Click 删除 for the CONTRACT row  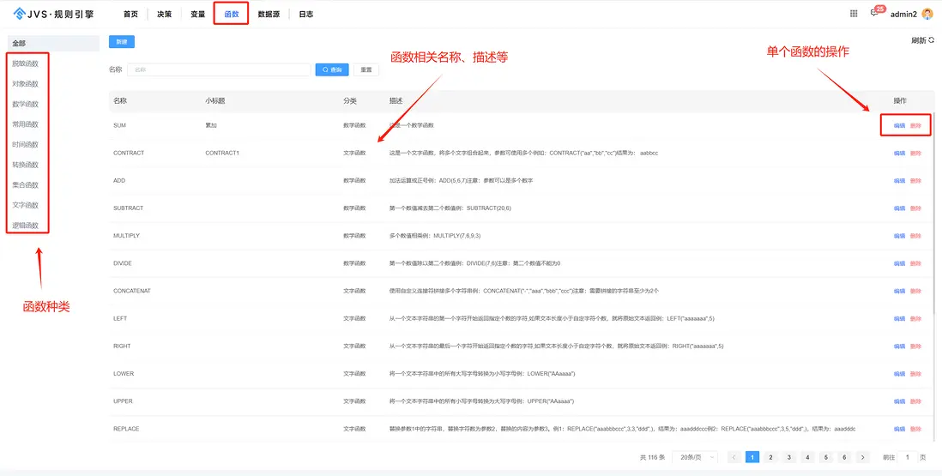pyautogui.click(x=915, y=153)
